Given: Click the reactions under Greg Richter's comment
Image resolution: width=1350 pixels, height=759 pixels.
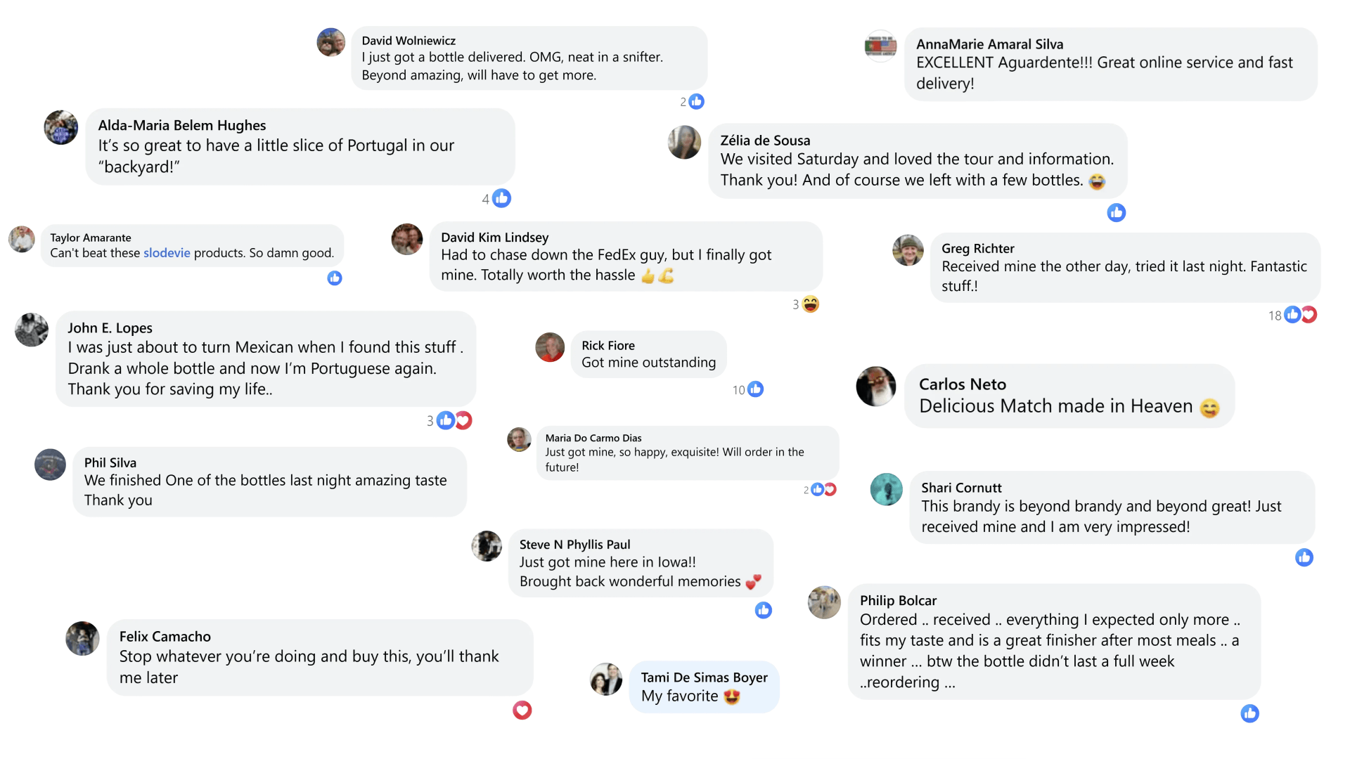Looking at the screenshot, I should (x=1299, y=315).
